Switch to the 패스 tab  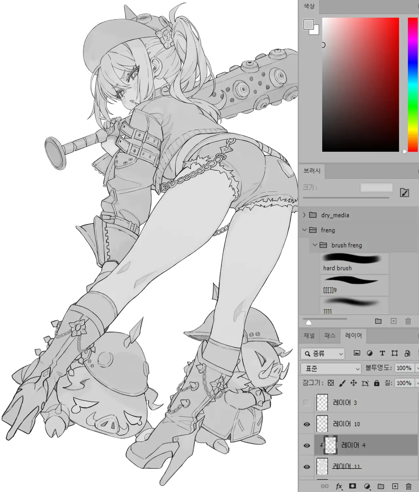[330, 335]
